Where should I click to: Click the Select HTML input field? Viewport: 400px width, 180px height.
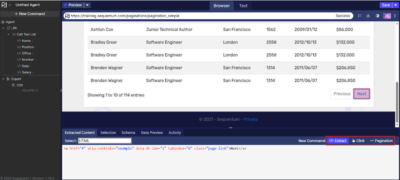coord(104,141)
